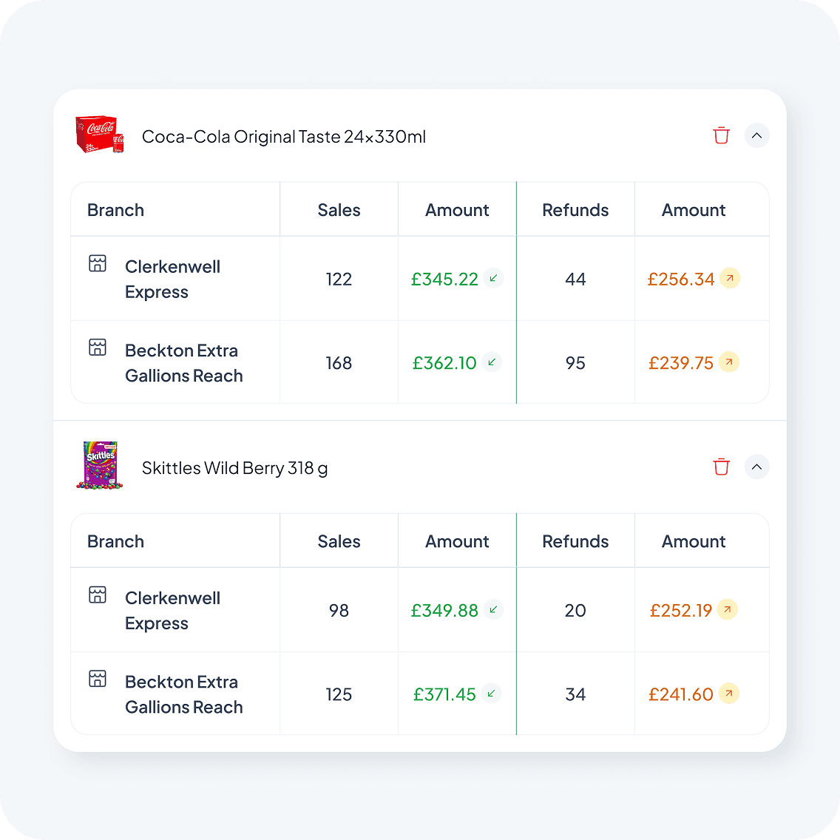Click green trend arrow next to £362.10
This screenshot has height=840, width=840.
coord(492,362)
